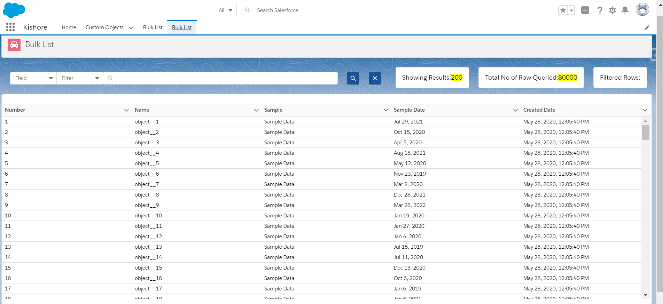The height and width of the screenshot is (304, 663).
Task: Open the Number column menu chevron
Action: [x=126, y=110]
